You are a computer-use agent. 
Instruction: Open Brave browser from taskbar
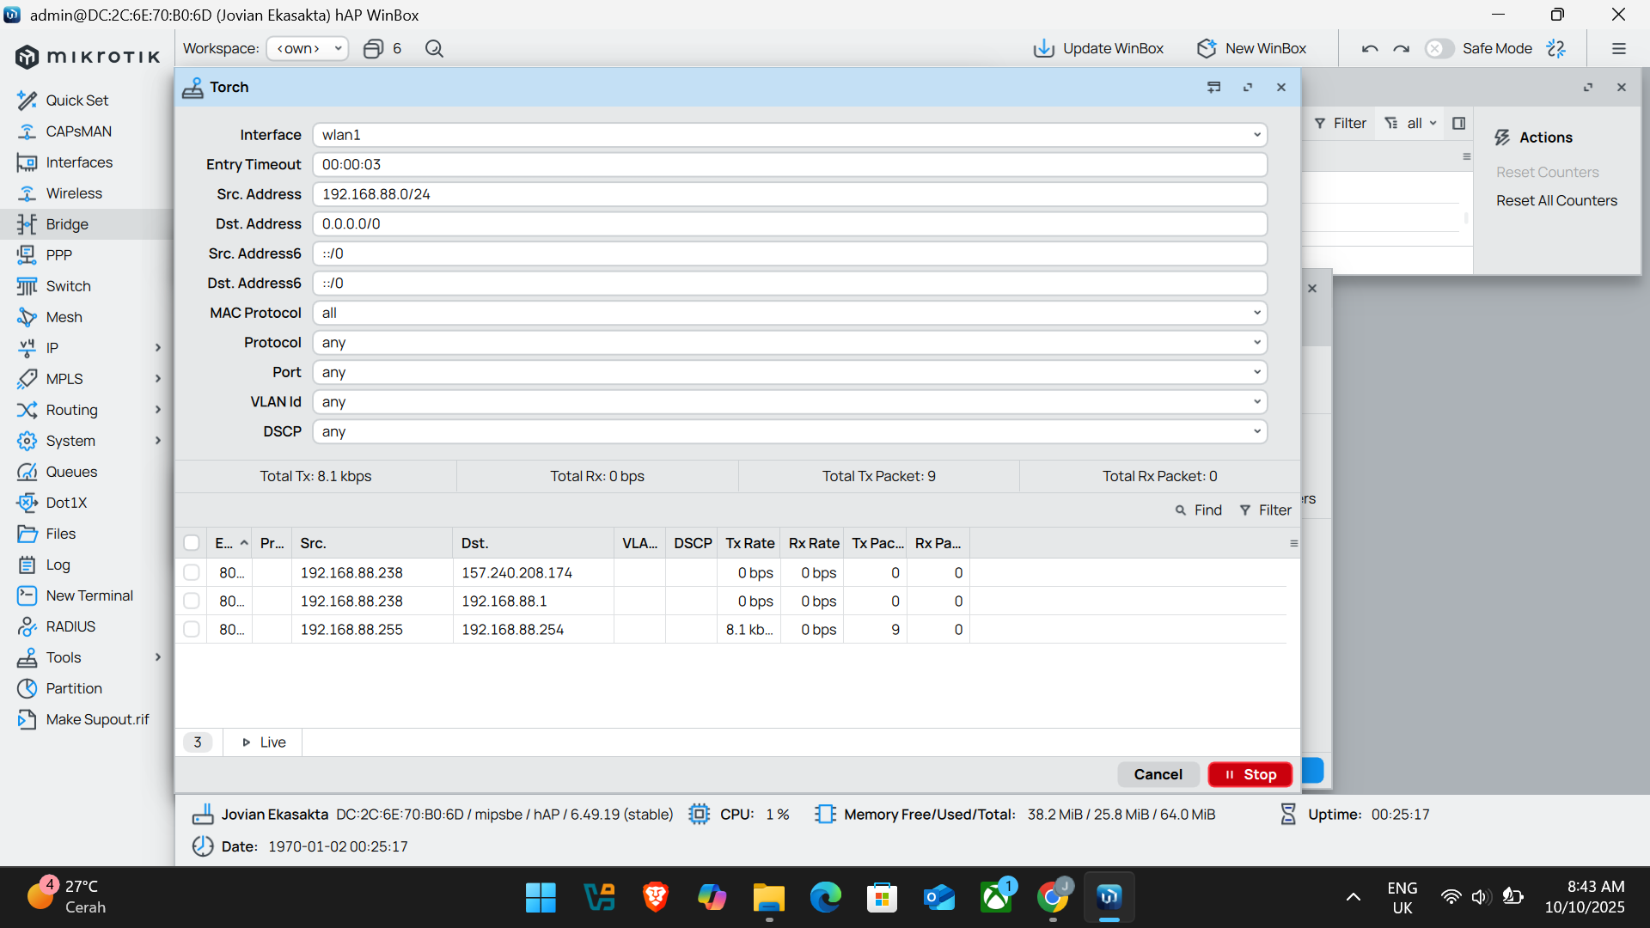[x=655, y=898]
